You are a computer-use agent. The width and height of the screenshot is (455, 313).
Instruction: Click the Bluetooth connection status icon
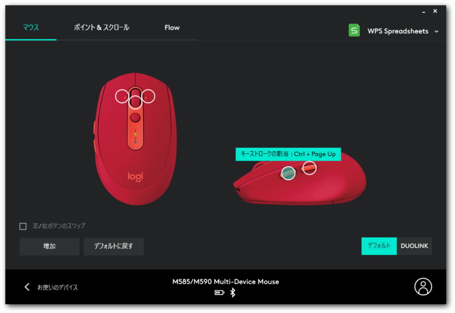point(233,292)
